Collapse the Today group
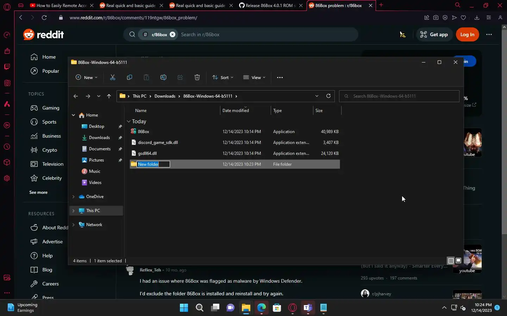The width and height of the screenshot is (507, 316). pyautogui.click(x=129, y=121)
